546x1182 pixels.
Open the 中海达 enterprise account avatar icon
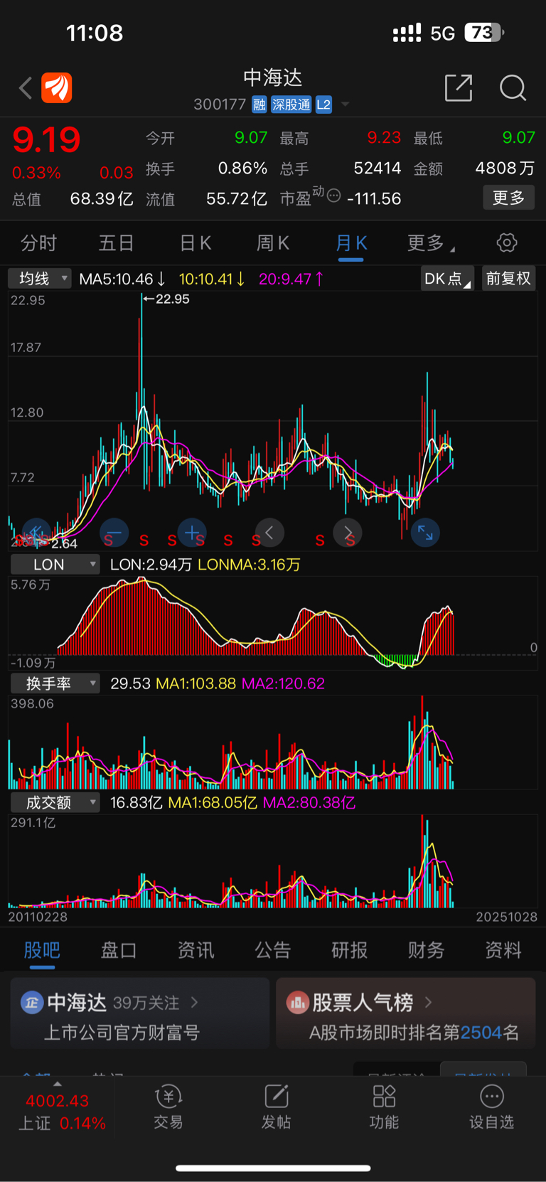coord(32,1002)
